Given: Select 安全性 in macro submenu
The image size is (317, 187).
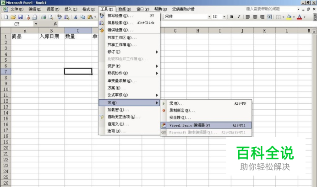Looking at the screenshot, I should pyautogui.click(x=206, y=118).
